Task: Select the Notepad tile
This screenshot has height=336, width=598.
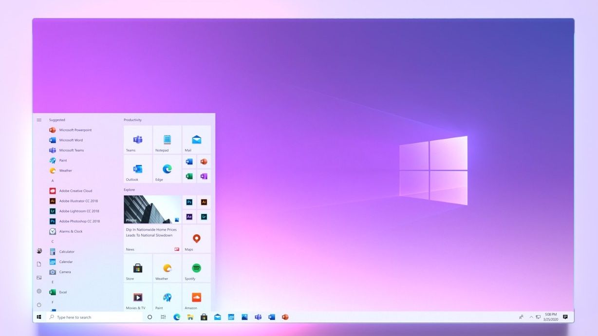Action: coord(167,140)
